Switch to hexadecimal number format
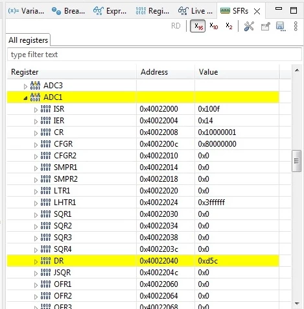This screenshot has height=309, width=304. [x=198, y=26]
